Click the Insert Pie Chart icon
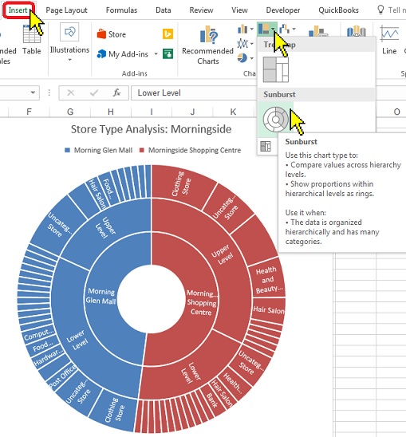 point(242,58)
